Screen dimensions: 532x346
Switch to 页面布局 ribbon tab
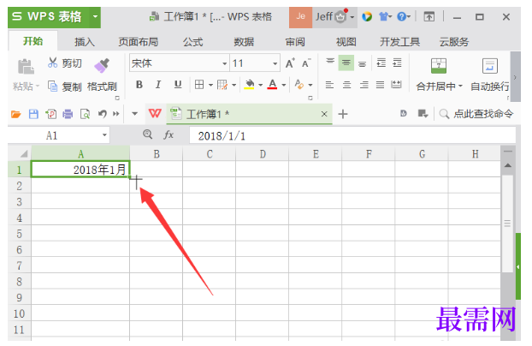[x=138, y=42]
